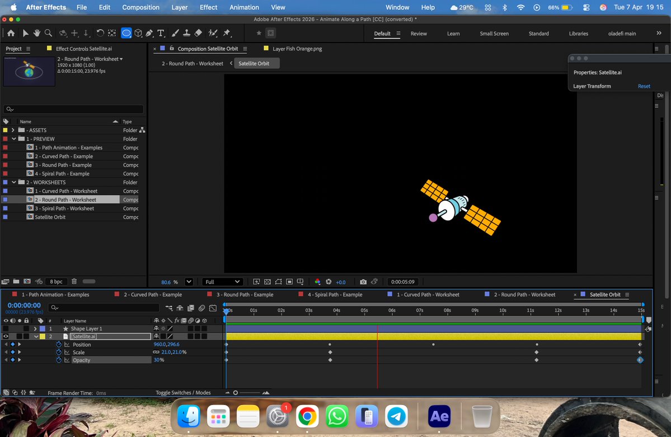The image size is (671, 437).
Task: Toggle Opacity stopwatch on Satellite.ai
Action: 59,360
